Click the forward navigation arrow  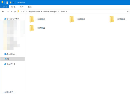pos(8,11)
